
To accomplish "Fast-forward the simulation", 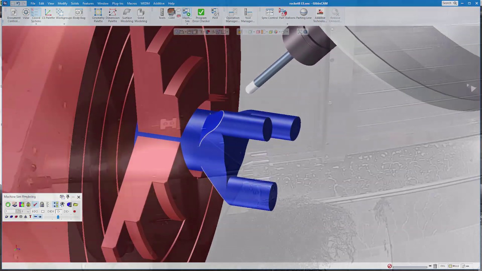I will click(x=66, y=211).
